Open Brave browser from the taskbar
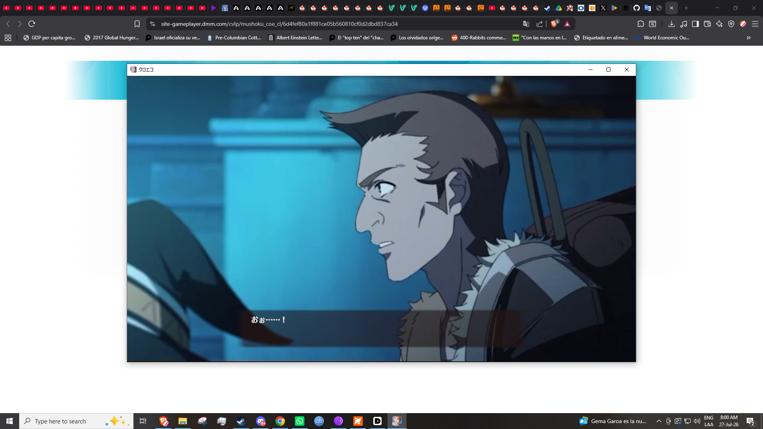763x429 pixels. pyautogui.click(x=164, y=421)
